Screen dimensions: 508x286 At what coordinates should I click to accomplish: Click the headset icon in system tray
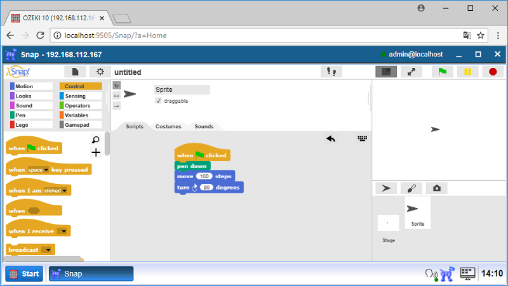pyautogui.click(x=431, y=274)
